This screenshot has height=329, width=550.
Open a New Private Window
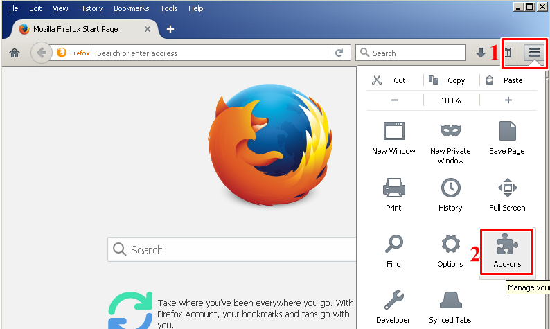450,144
